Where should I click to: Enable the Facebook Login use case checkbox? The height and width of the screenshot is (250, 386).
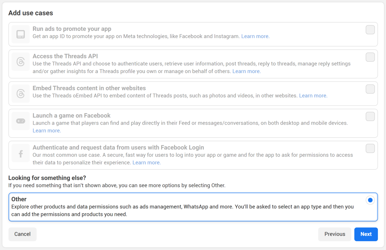(x=370, y=149)
